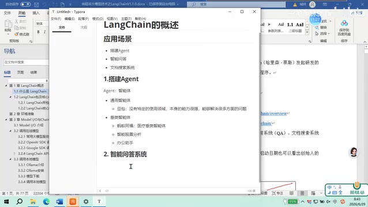The image size is (368, 207).
Task: Select 3.3.1 Ollama介绍 in navigation
Action: (31, 164)
